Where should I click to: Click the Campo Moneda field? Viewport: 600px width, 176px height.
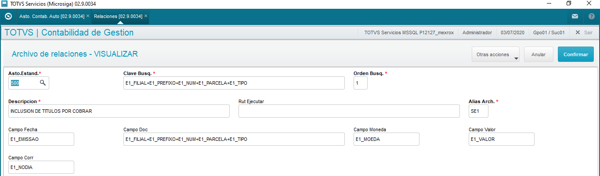click(386, 139)
